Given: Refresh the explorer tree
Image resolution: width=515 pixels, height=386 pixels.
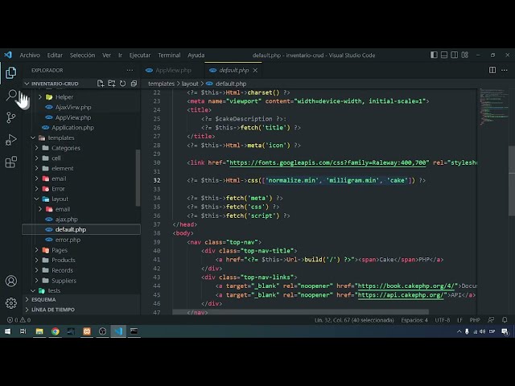Looking at the screenshot, I should pos(122,84).
